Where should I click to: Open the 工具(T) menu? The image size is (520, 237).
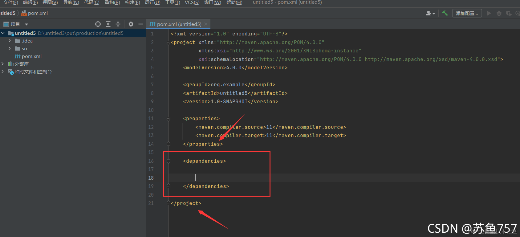click(x=173, y=2)
